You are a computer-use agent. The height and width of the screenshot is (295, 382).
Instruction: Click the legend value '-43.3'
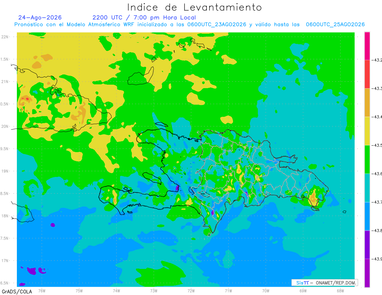click(377, 88)
